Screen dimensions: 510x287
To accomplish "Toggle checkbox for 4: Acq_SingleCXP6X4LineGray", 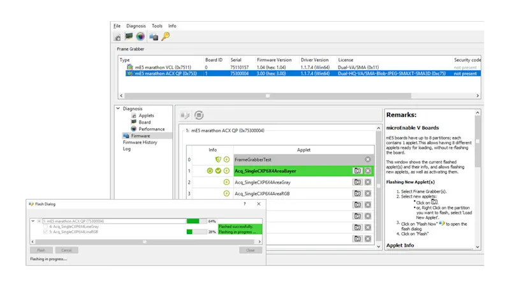I will pos(45,226).
